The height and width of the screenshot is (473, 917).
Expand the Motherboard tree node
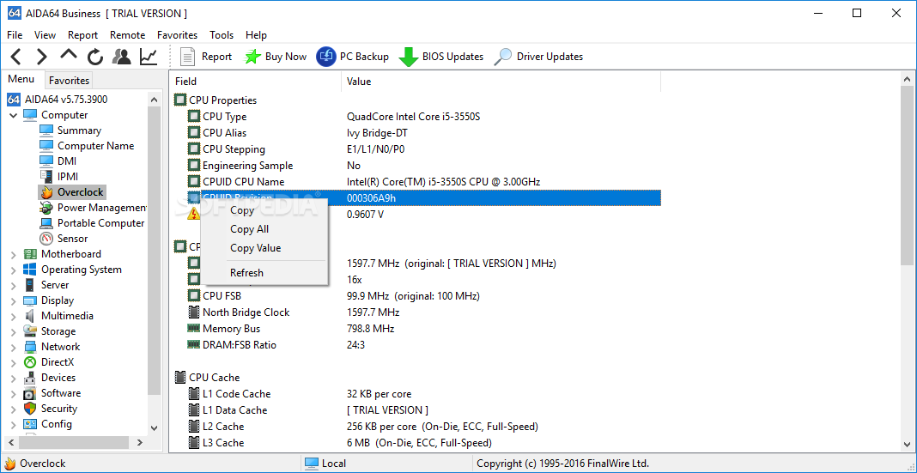click(14, 254)
